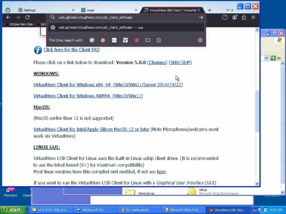This screenshot has height=214, width=286.
Task: Search open tabs via the tab icon
Action: click(148, 40)
